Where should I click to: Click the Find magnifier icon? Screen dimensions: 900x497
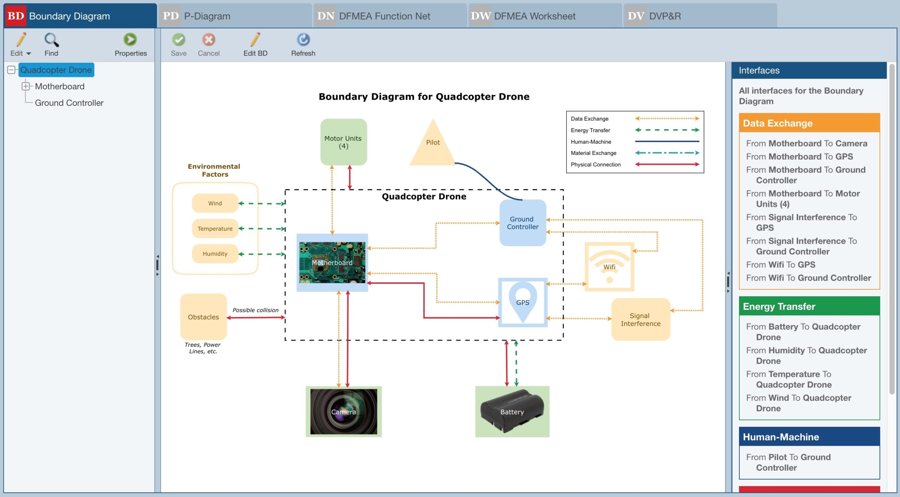(51, 40)
